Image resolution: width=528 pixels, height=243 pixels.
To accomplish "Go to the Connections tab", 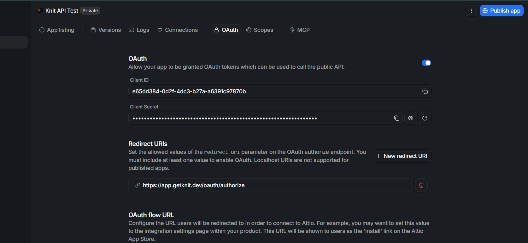I will coord(178,30).
